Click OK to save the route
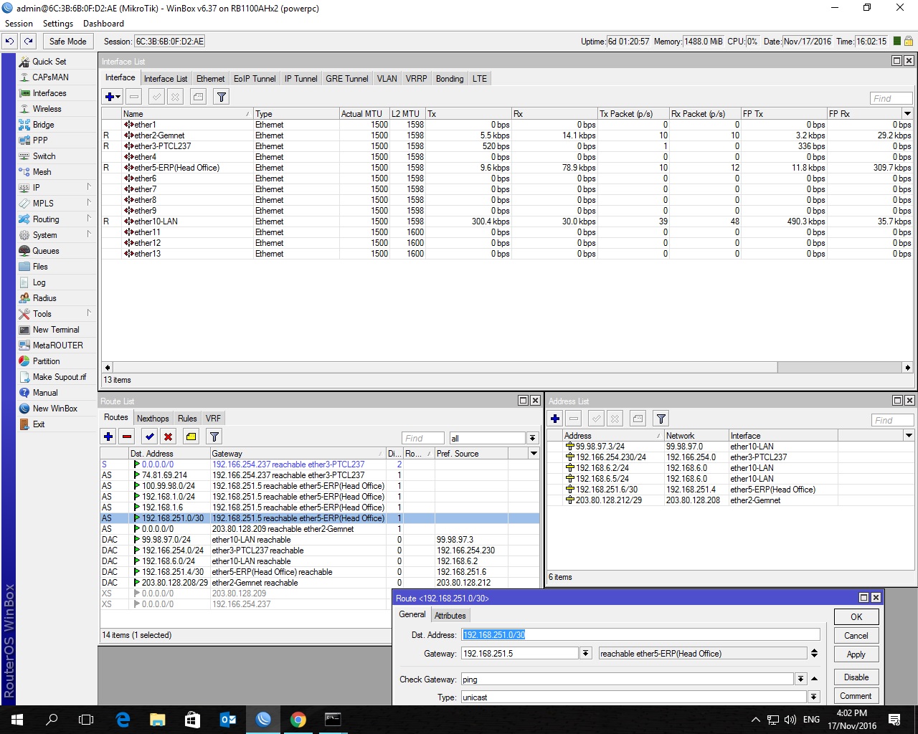Image resolution: width=918 pixels, height=734 pixels. point(856,616)
